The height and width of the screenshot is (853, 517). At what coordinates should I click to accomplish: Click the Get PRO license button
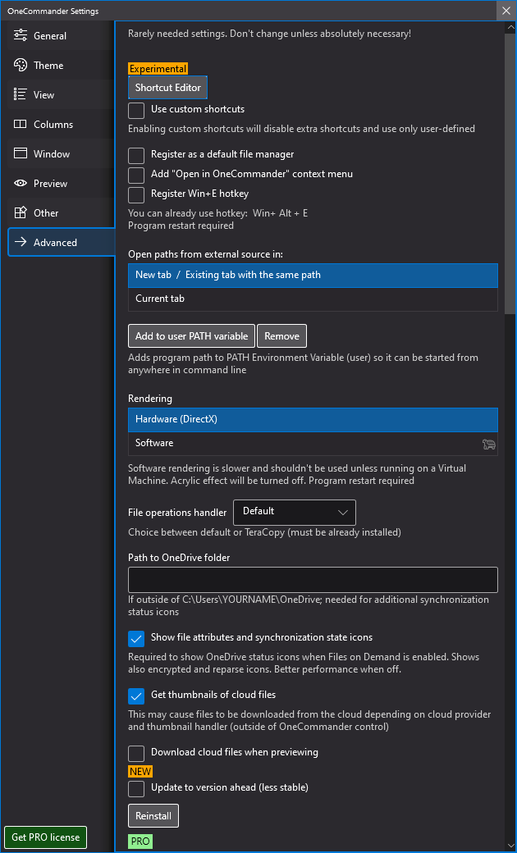(46, 837)
